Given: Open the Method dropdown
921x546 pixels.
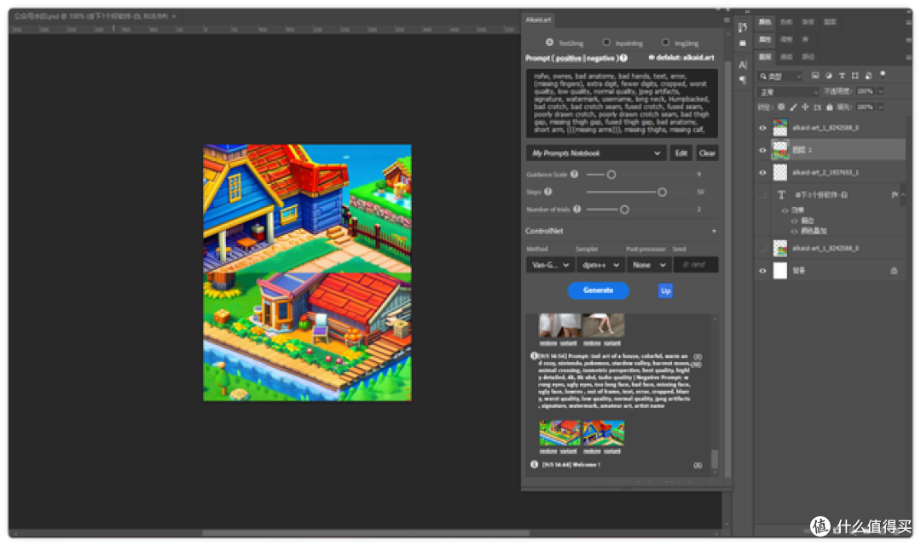Looking at the screenshot, I should click(550, 265).
